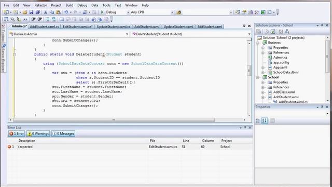Toggle the 1 Error filter button
The width and height of the screenshot is (332, 187).
(17, 133)
